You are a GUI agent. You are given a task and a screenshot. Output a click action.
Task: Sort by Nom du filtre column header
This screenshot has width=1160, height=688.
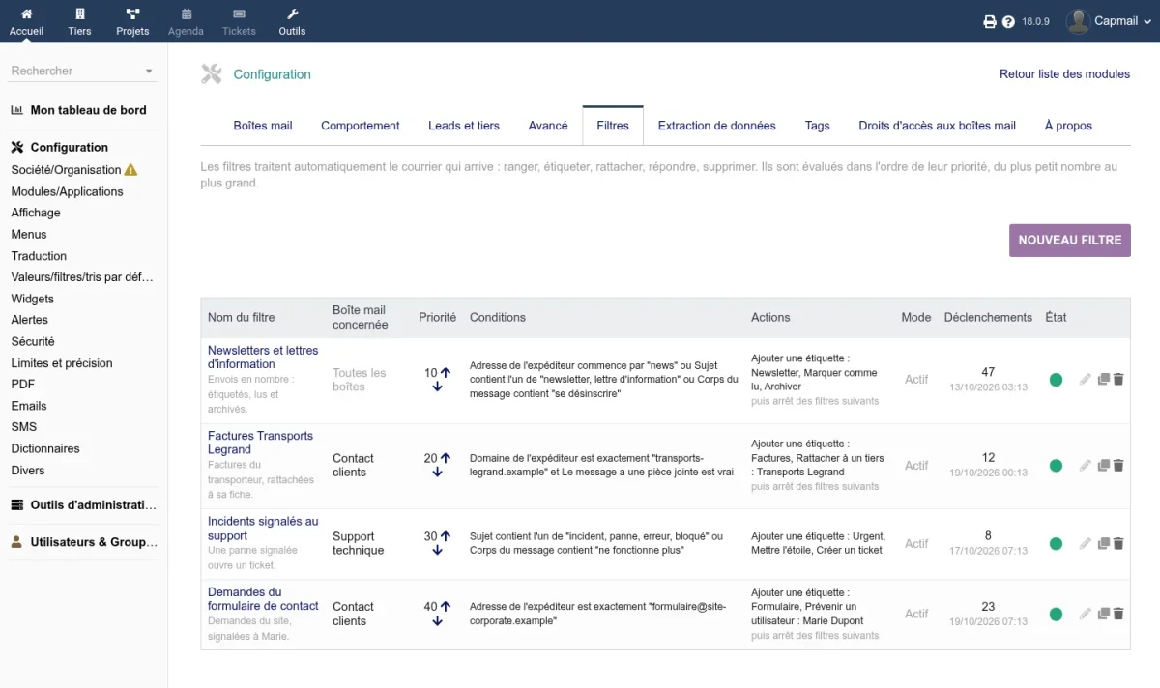(241, 317)
